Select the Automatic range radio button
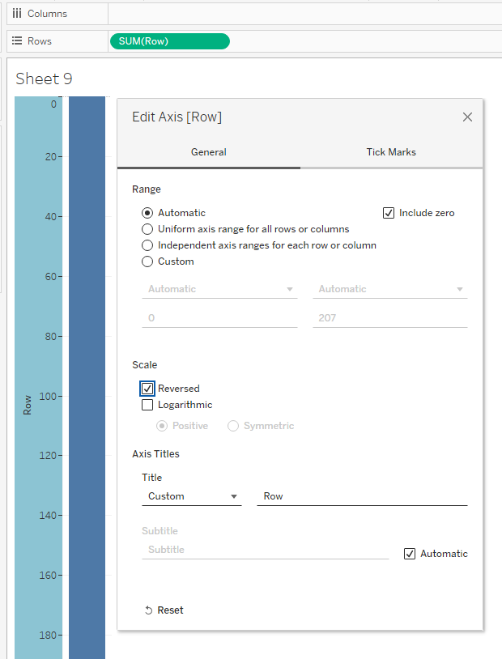The height and width of the screenshot is (659, 502). point(147,213)
